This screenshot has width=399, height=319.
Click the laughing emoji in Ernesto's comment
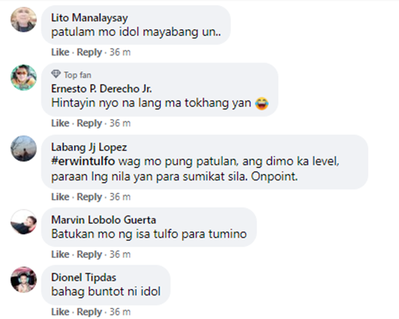(x=262, y=104)
